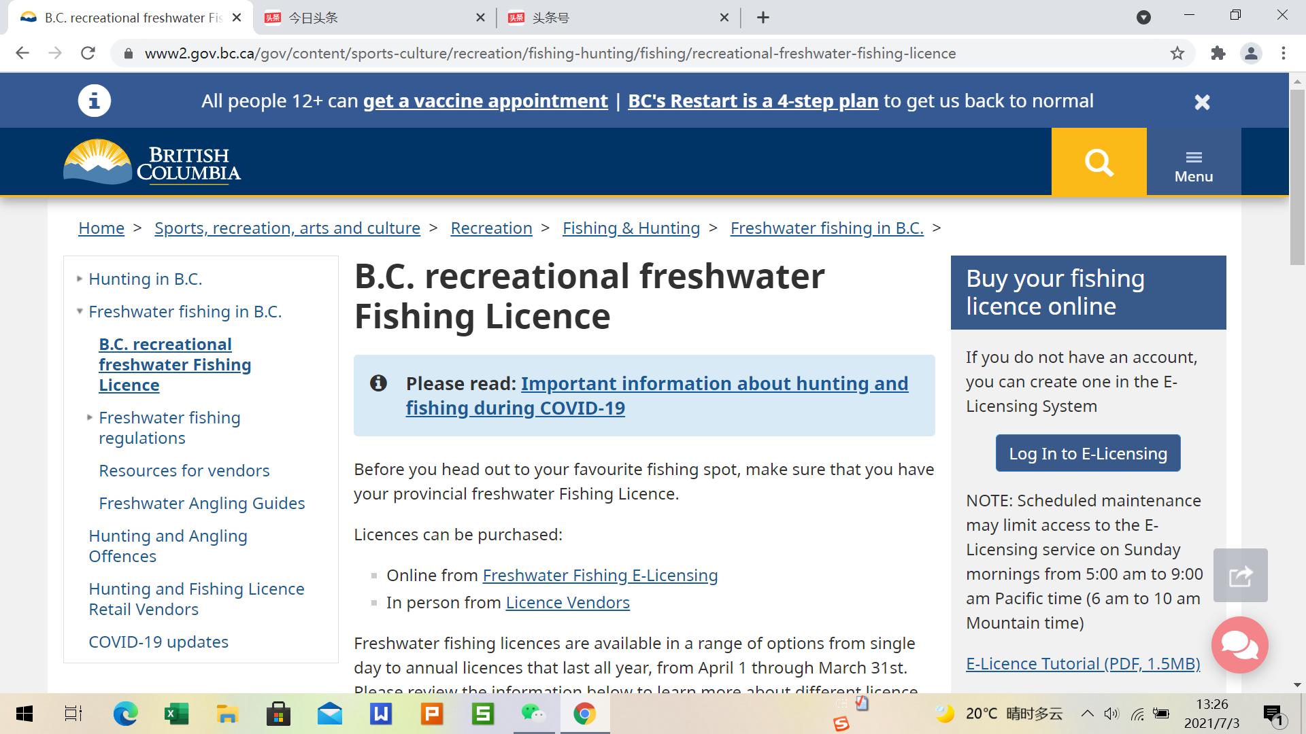This screenshot has height=734, width=1306.
Task: Reload the page
Action: pyautogui.click(x=88, y=53)
